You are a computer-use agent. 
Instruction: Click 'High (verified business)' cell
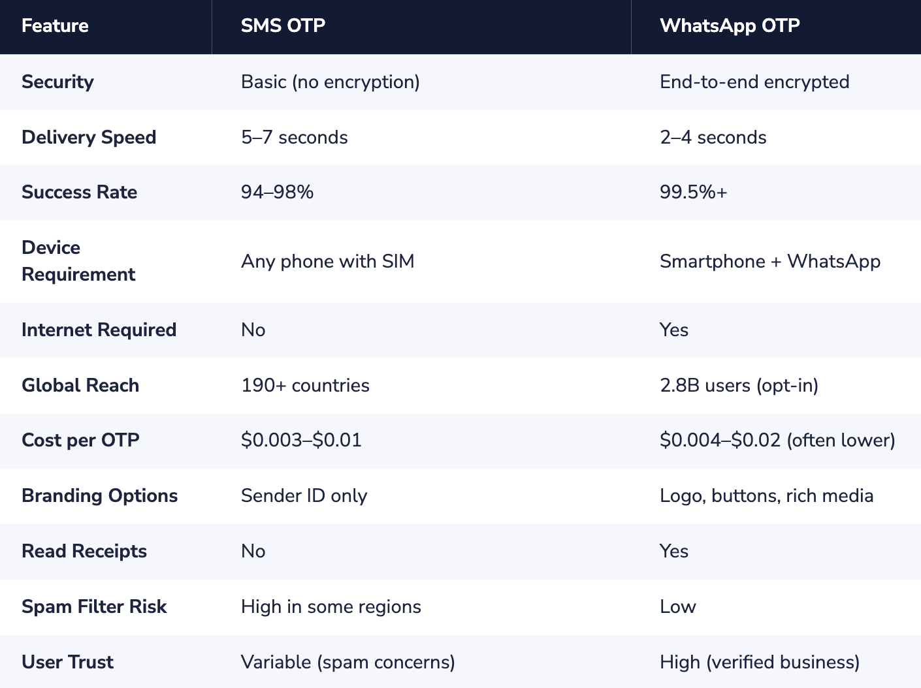coord(760,663)
